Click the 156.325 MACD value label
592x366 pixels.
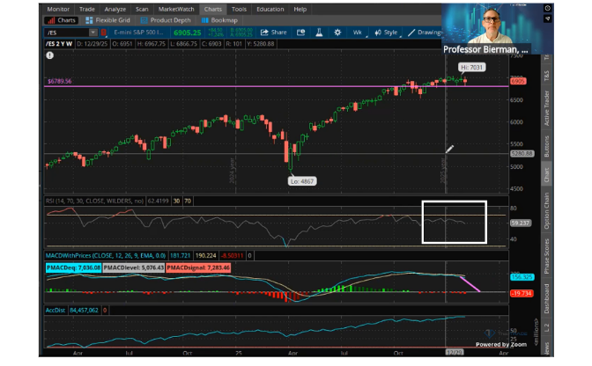(x=522, y=277)
